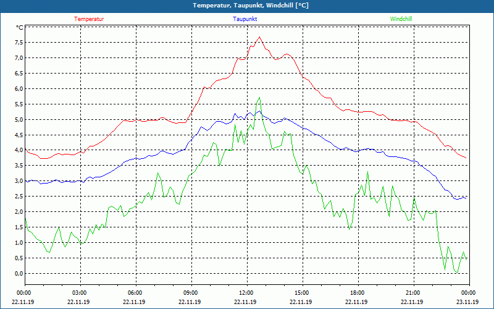
Task: Click the 5,0 y-axis value
Action: pos(19,120)
